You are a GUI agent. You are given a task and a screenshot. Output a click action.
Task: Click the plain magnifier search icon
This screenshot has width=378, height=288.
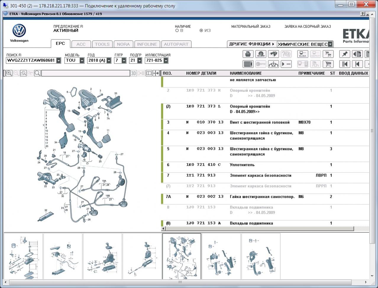[38, 73]
